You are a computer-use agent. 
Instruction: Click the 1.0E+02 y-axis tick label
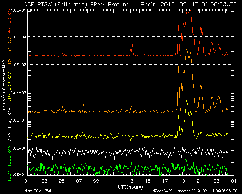(18, 93)
